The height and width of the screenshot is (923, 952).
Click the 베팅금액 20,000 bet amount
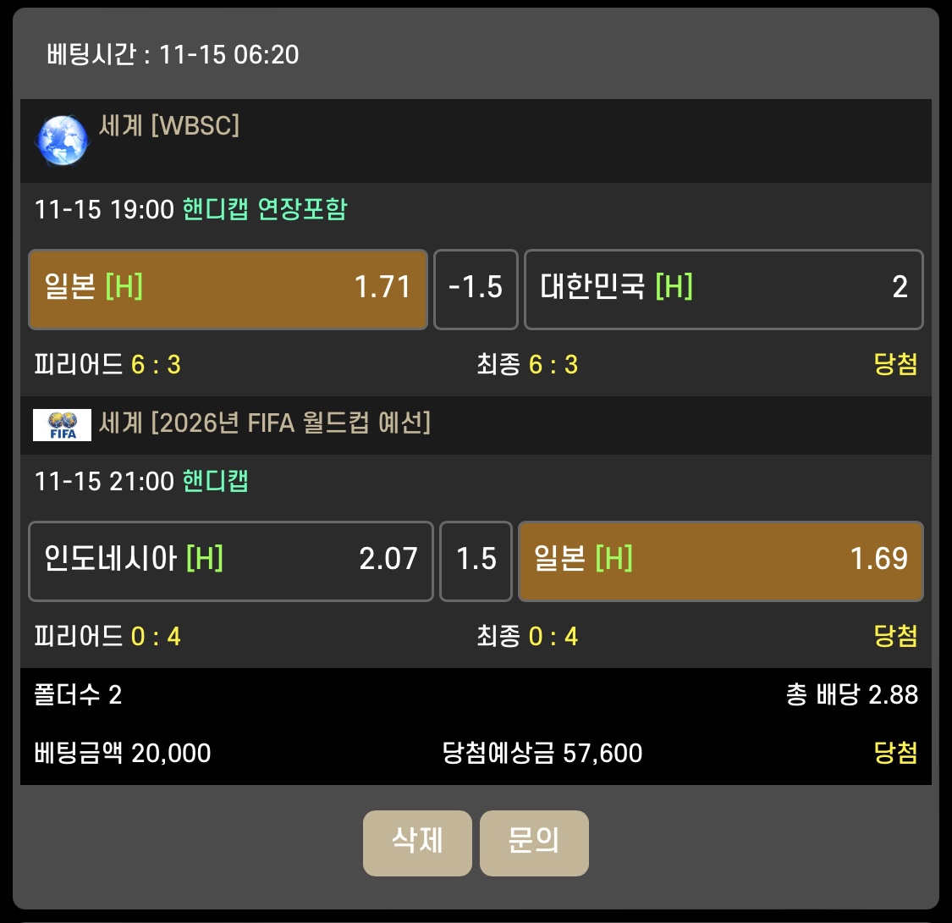[123, 753]
